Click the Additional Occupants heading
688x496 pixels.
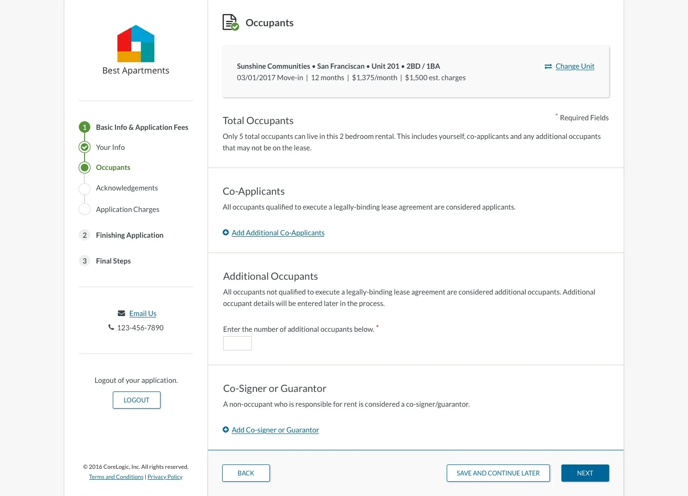(x=270, y=276)
